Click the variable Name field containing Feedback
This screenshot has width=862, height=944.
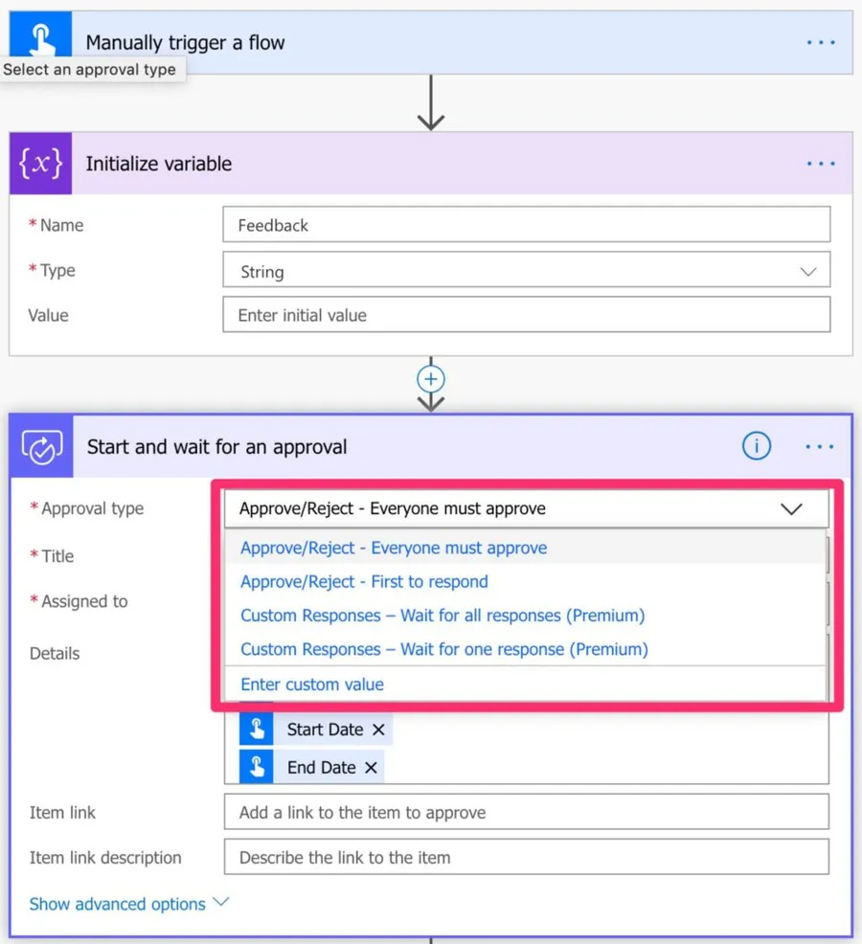pyautogui.click(x=526, y=226)
